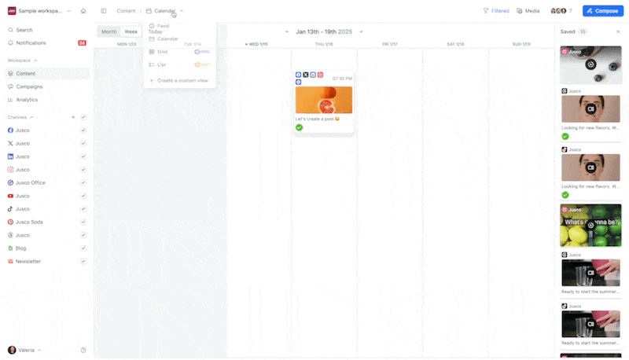Image resolution: width=629 pixels, height=360 pixels.
Task: Click the Compose button
Action: (x=602, y=11)
